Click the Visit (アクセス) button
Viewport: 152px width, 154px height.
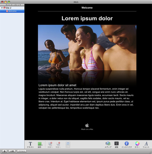pos(22,151)
